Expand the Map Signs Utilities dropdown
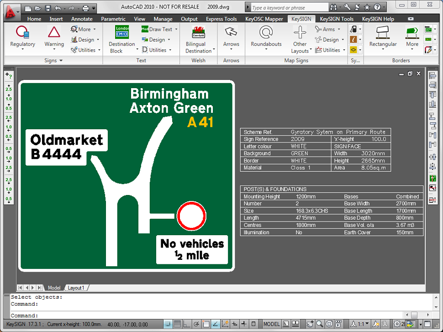The width and height of the screenshot is (443, 332). click(344, 50)
